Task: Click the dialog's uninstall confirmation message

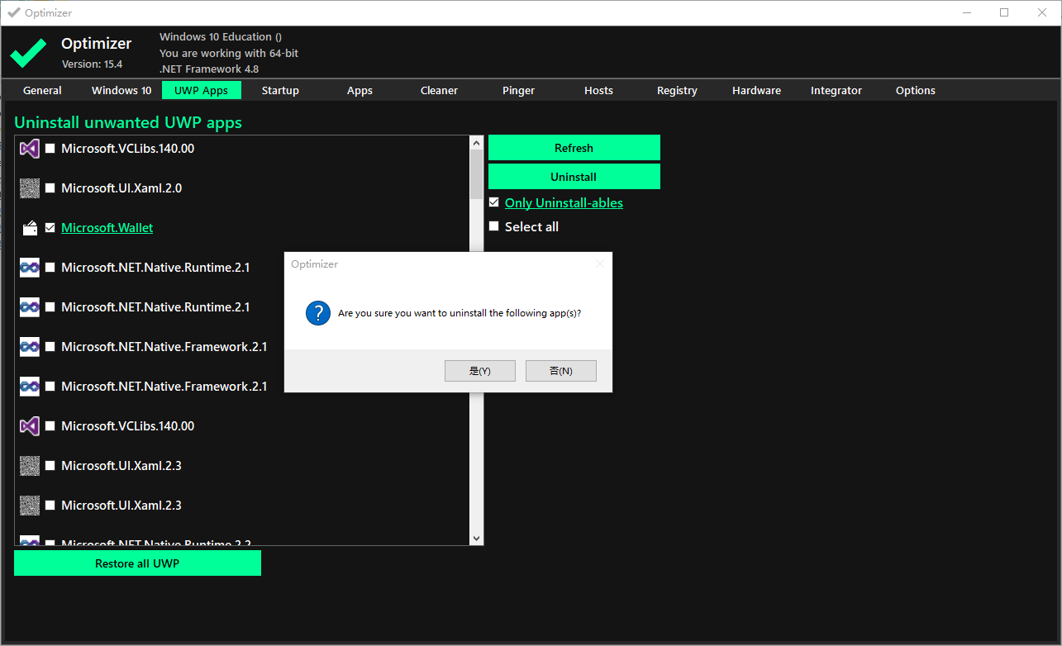Action: (460, 314)
